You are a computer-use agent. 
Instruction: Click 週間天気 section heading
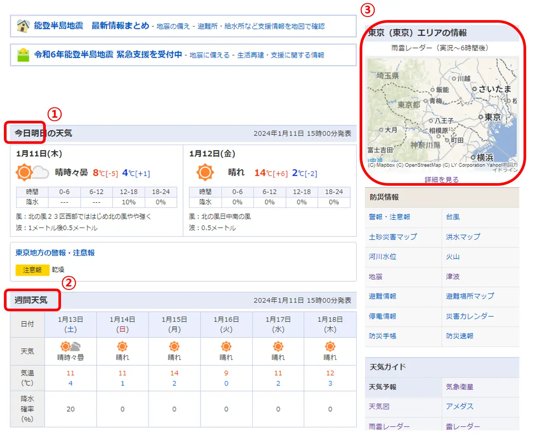point(31,300)
